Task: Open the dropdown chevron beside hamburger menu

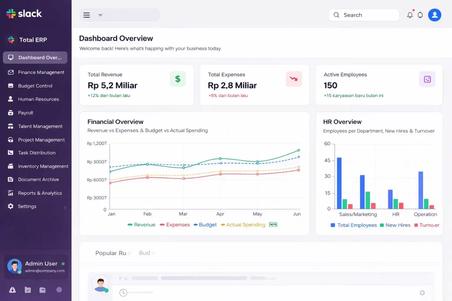Action: pos(100,15)
